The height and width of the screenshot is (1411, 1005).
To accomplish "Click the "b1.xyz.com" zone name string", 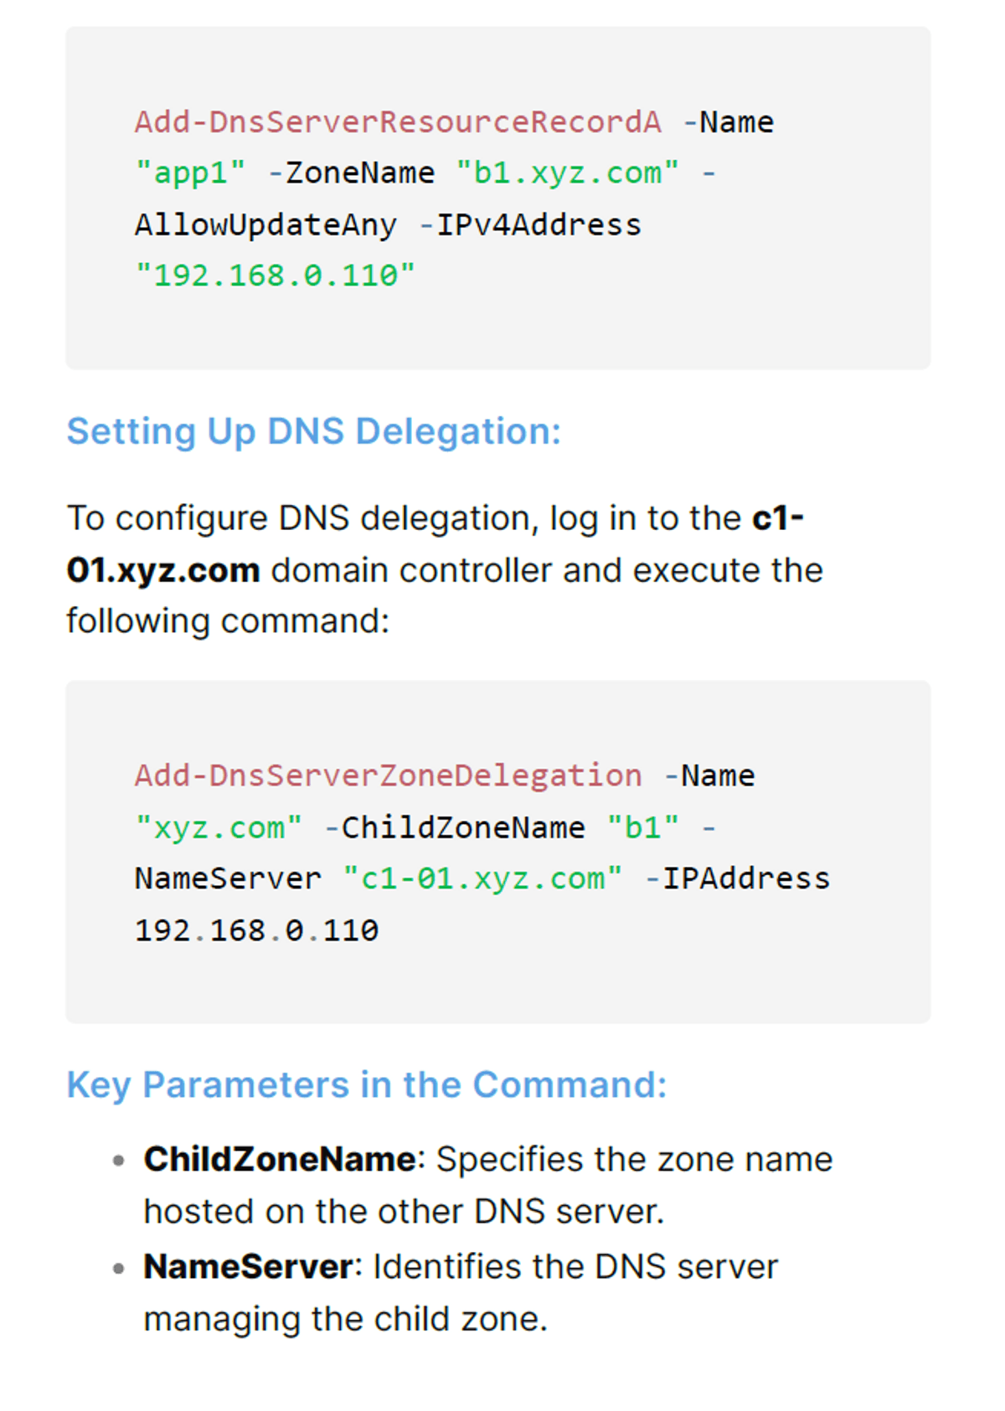I will tap(567, 173).
